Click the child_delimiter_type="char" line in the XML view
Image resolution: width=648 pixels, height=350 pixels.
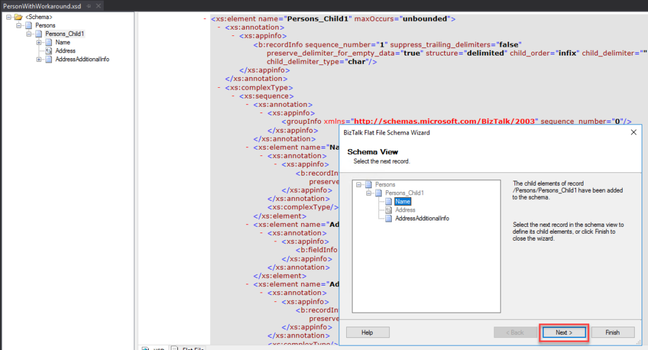[x=321, y=61]
